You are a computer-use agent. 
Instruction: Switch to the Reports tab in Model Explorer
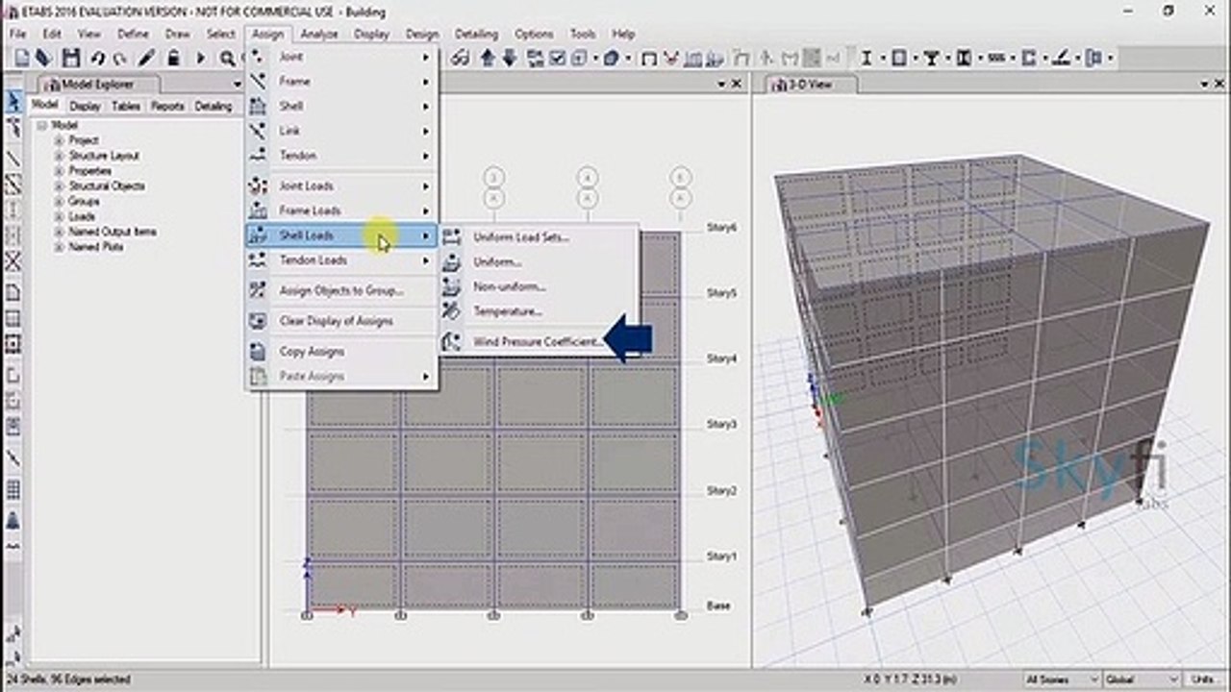pos(168,106)
